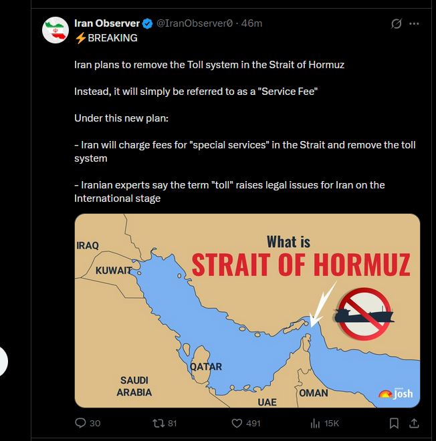The image size is (436, 441).
Task: Click the 15K views count
Action: pos(332,423)
